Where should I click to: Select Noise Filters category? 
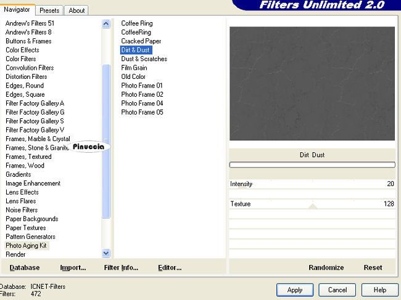pyautogui.click(x=22, y=210)
